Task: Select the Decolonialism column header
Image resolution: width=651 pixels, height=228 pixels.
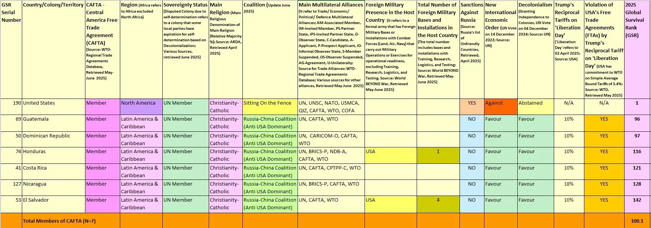Action: tap(535, 50)
